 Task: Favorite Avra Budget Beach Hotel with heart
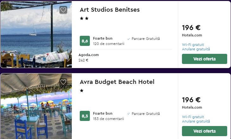[x=63, y=82]
